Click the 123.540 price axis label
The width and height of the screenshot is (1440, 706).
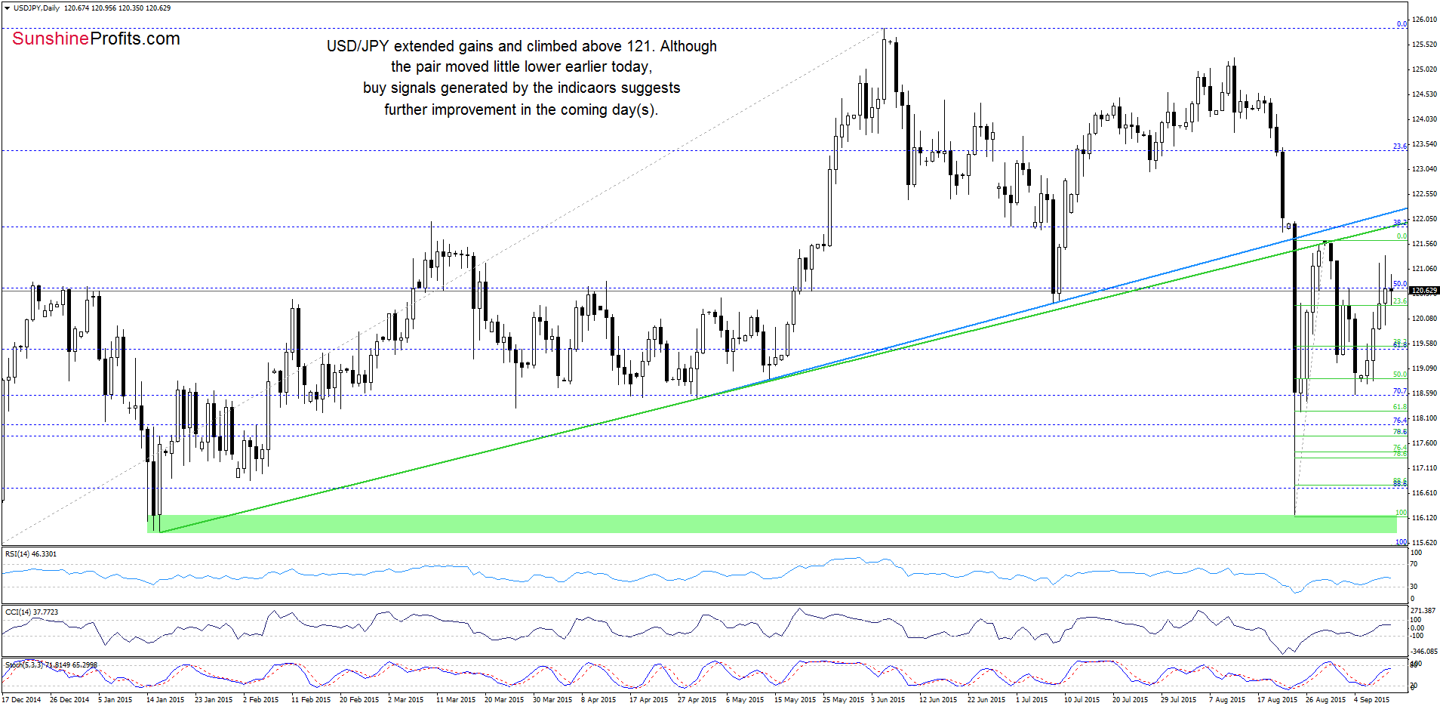(x=1424, y=144)
